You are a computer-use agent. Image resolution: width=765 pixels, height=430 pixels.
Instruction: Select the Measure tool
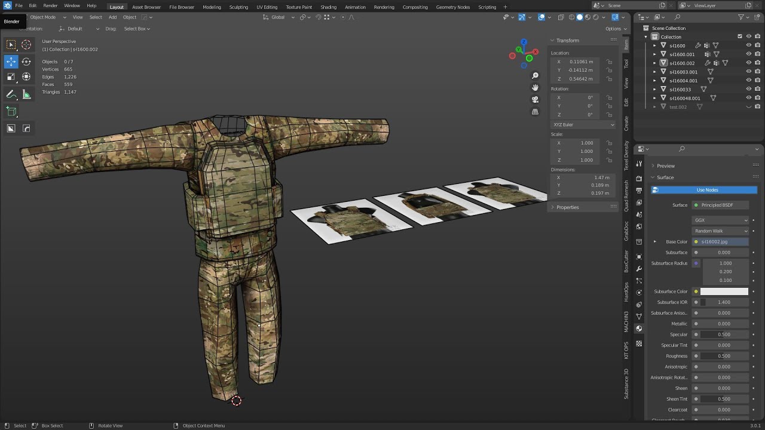(x=26, y=94)
